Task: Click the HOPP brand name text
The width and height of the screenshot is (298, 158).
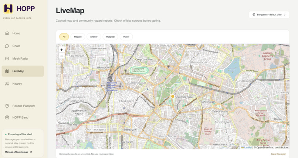Action: point(26,8)
